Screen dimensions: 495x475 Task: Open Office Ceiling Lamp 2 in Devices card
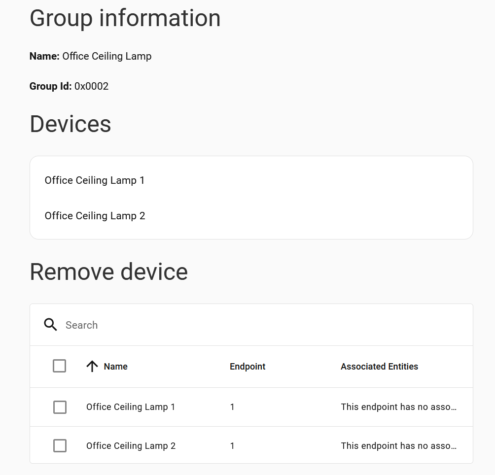coord(95,216)
